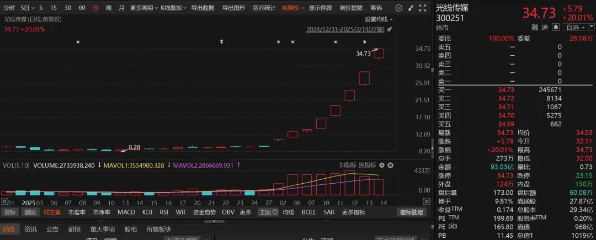The image size is (596, 240).
Task: Open 区间统计 range statistics
Action: click(x=264, y=8)
